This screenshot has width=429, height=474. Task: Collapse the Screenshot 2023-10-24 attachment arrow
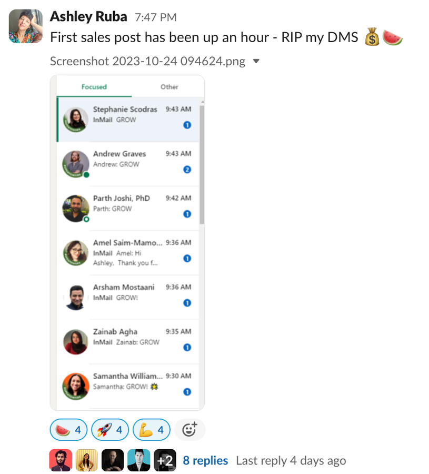256,62
